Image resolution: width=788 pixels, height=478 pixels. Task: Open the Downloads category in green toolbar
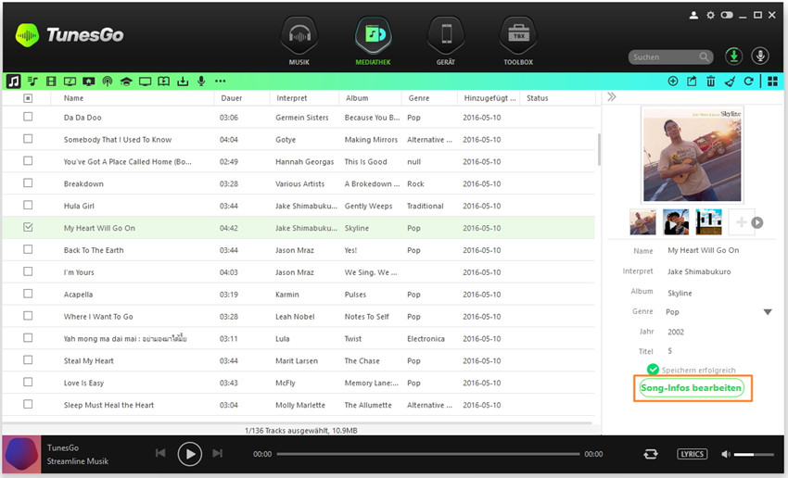pos(183,81)
